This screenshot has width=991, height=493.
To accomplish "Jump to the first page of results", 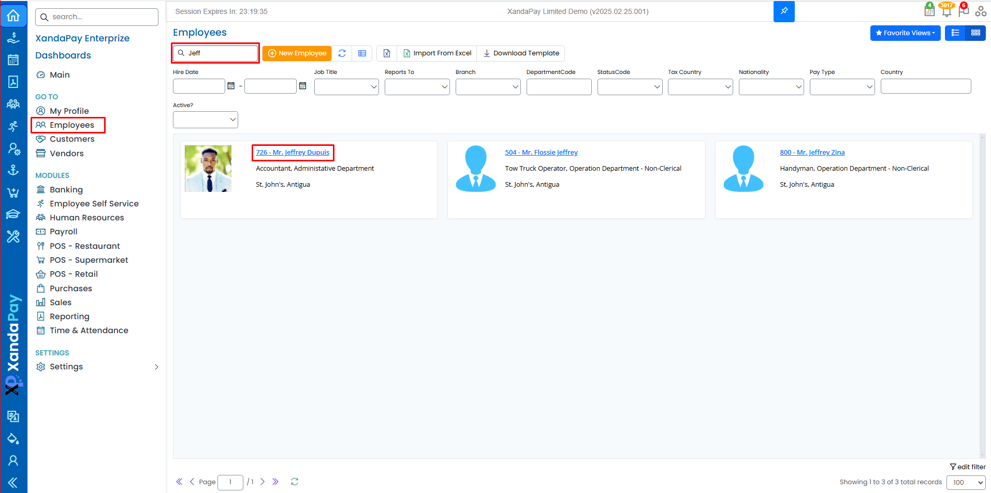I will [179, 482].
